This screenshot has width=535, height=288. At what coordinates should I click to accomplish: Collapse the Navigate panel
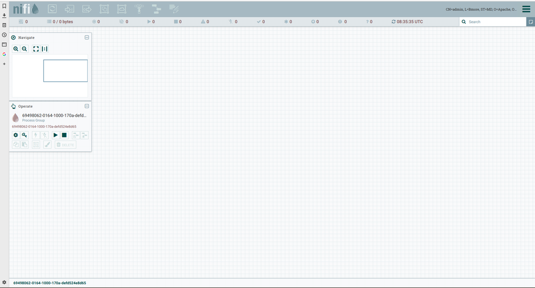click(x=87, y=37)
